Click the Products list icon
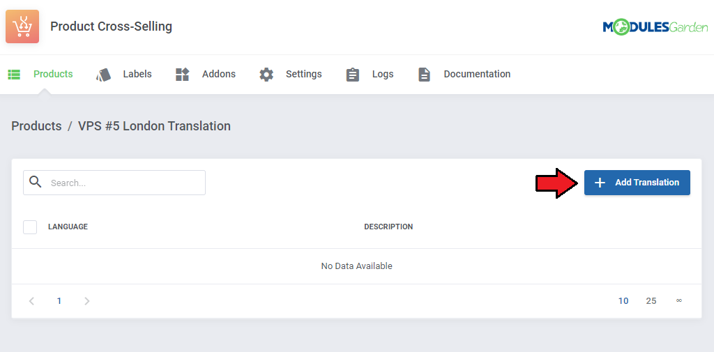 14,74
